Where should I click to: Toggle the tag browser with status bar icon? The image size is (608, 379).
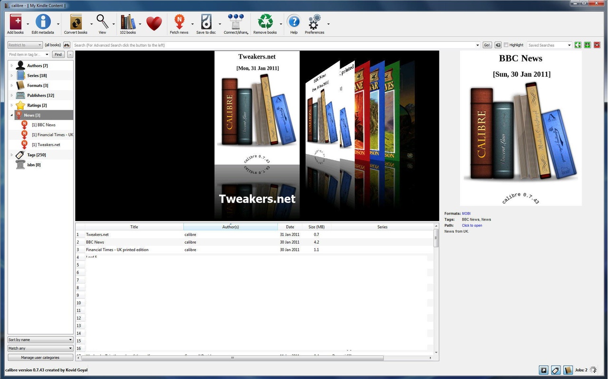pyautogui.click(x=555, y=370)
